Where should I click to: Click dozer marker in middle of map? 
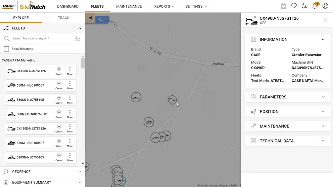[149, 122]
